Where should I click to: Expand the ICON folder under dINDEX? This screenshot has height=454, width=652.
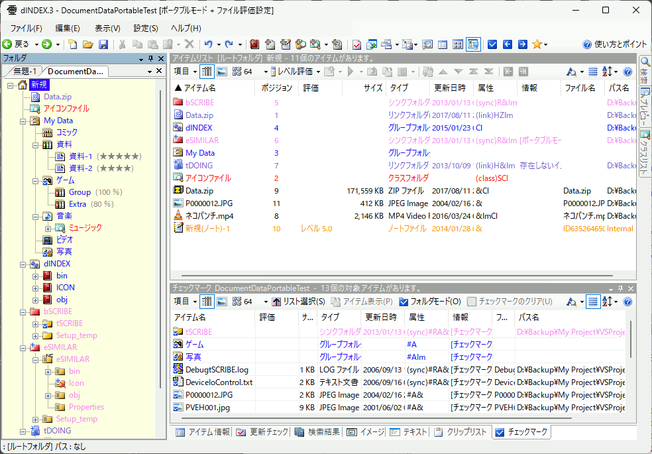pos(35,288)
